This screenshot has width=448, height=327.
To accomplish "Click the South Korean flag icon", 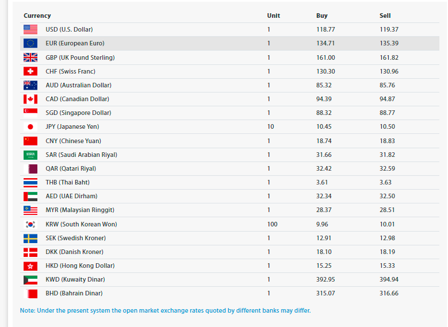I will (x=30, y=224).
